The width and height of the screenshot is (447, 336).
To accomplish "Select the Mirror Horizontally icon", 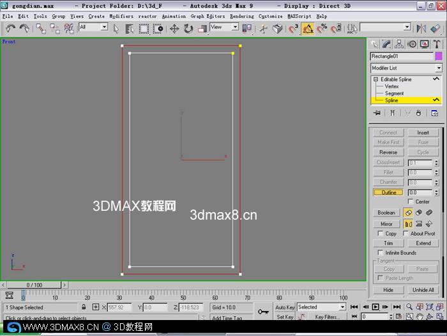I will (x=408, y=224).
